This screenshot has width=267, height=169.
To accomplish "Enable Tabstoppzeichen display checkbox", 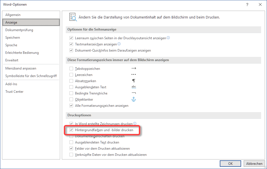I will [x=71, y=69].
